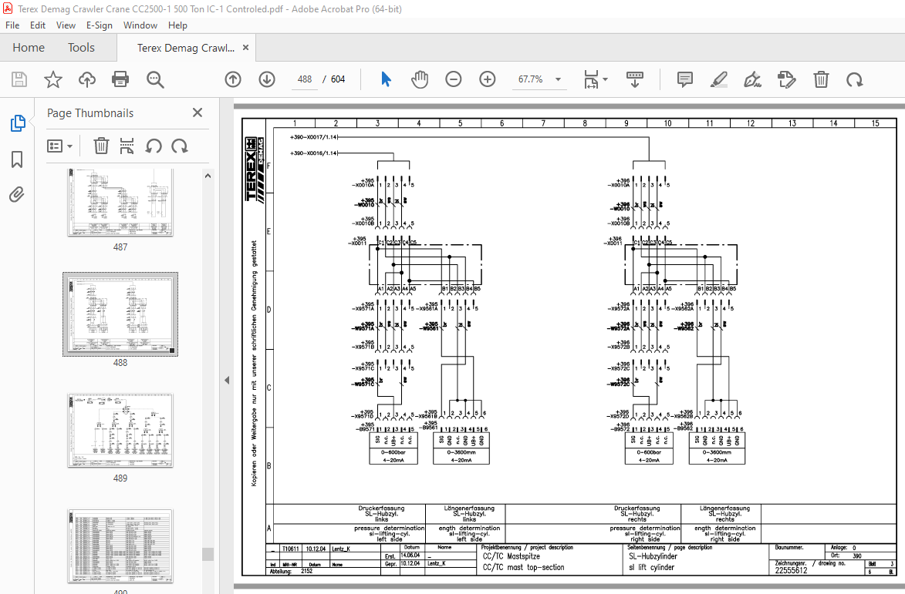This screenshot has width=905, height=594.
Task: Add a sticky note comment
Action: click(x=684, y=79)
